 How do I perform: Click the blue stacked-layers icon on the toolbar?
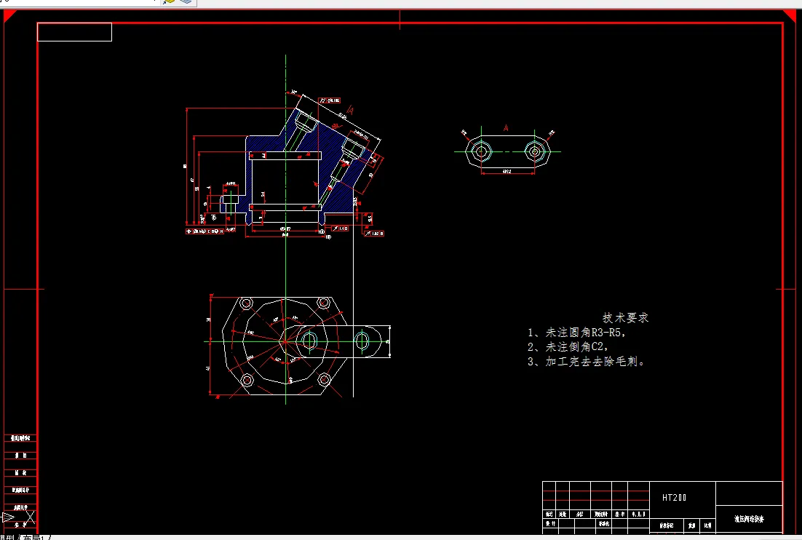pyautogui.click(x=186, y=2)
